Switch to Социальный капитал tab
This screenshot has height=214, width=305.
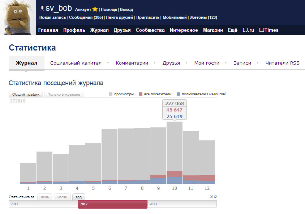(76, 63)
